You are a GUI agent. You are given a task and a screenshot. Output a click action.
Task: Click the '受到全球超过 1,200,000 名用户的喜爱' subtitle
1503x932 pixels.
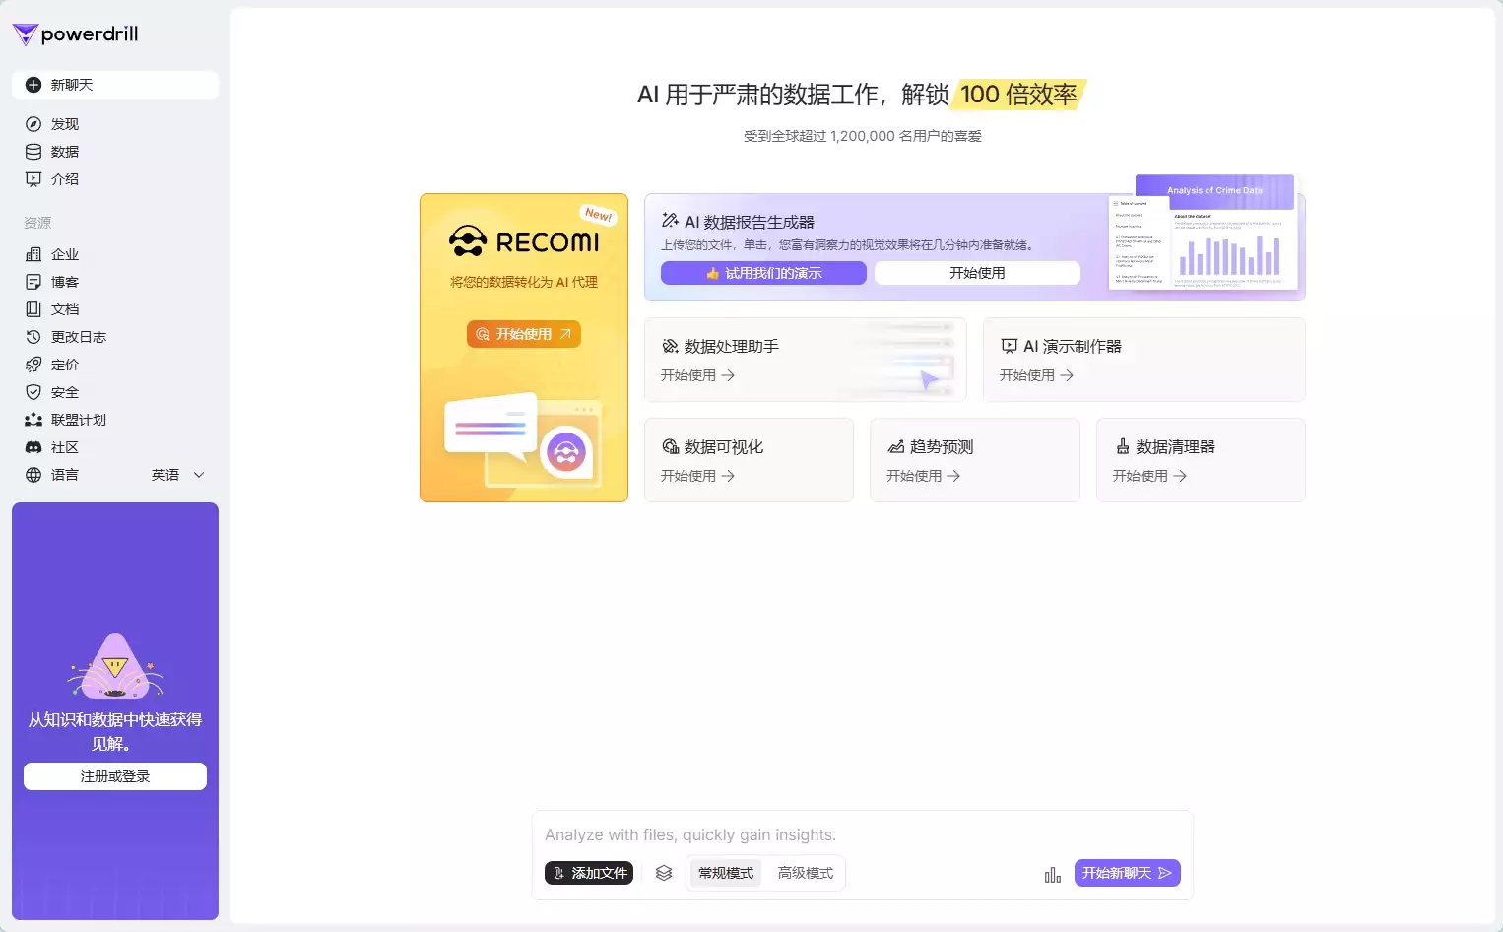pyautogui.click(x=863, y=136)
